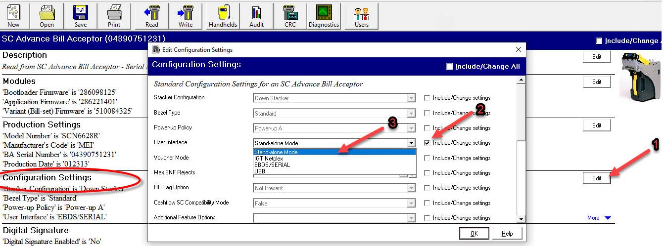Launch the Diagnostics tool

[x=324, y=16]
